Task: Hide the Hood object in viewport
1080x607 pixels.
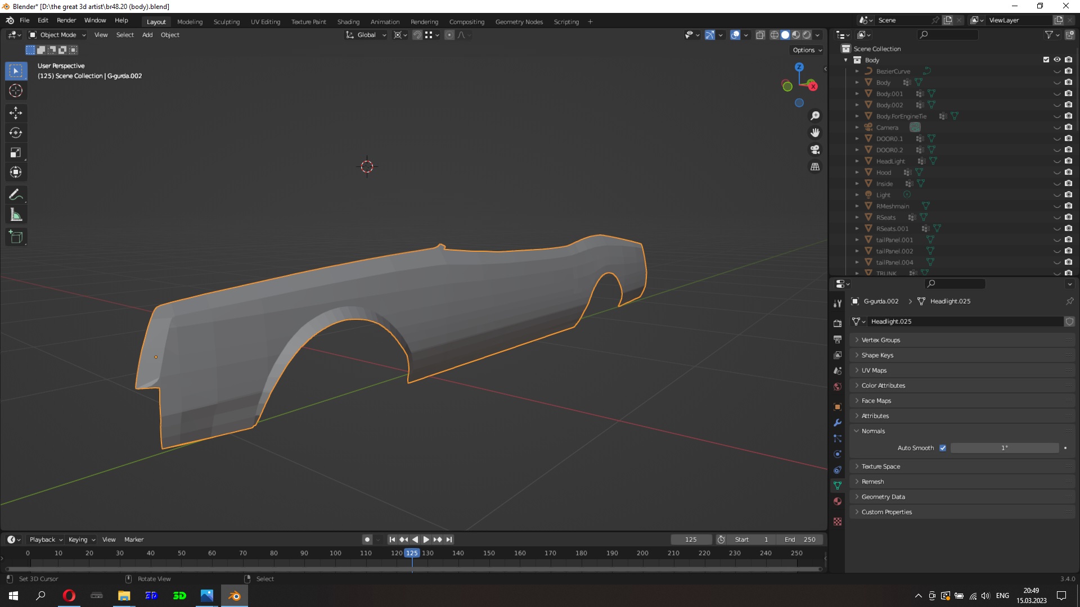Action: tap(1057, 173)
